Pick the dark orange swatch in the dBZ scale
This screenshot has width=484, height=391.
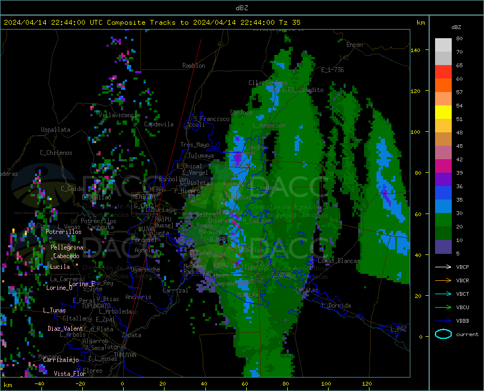tap(443, 86)
